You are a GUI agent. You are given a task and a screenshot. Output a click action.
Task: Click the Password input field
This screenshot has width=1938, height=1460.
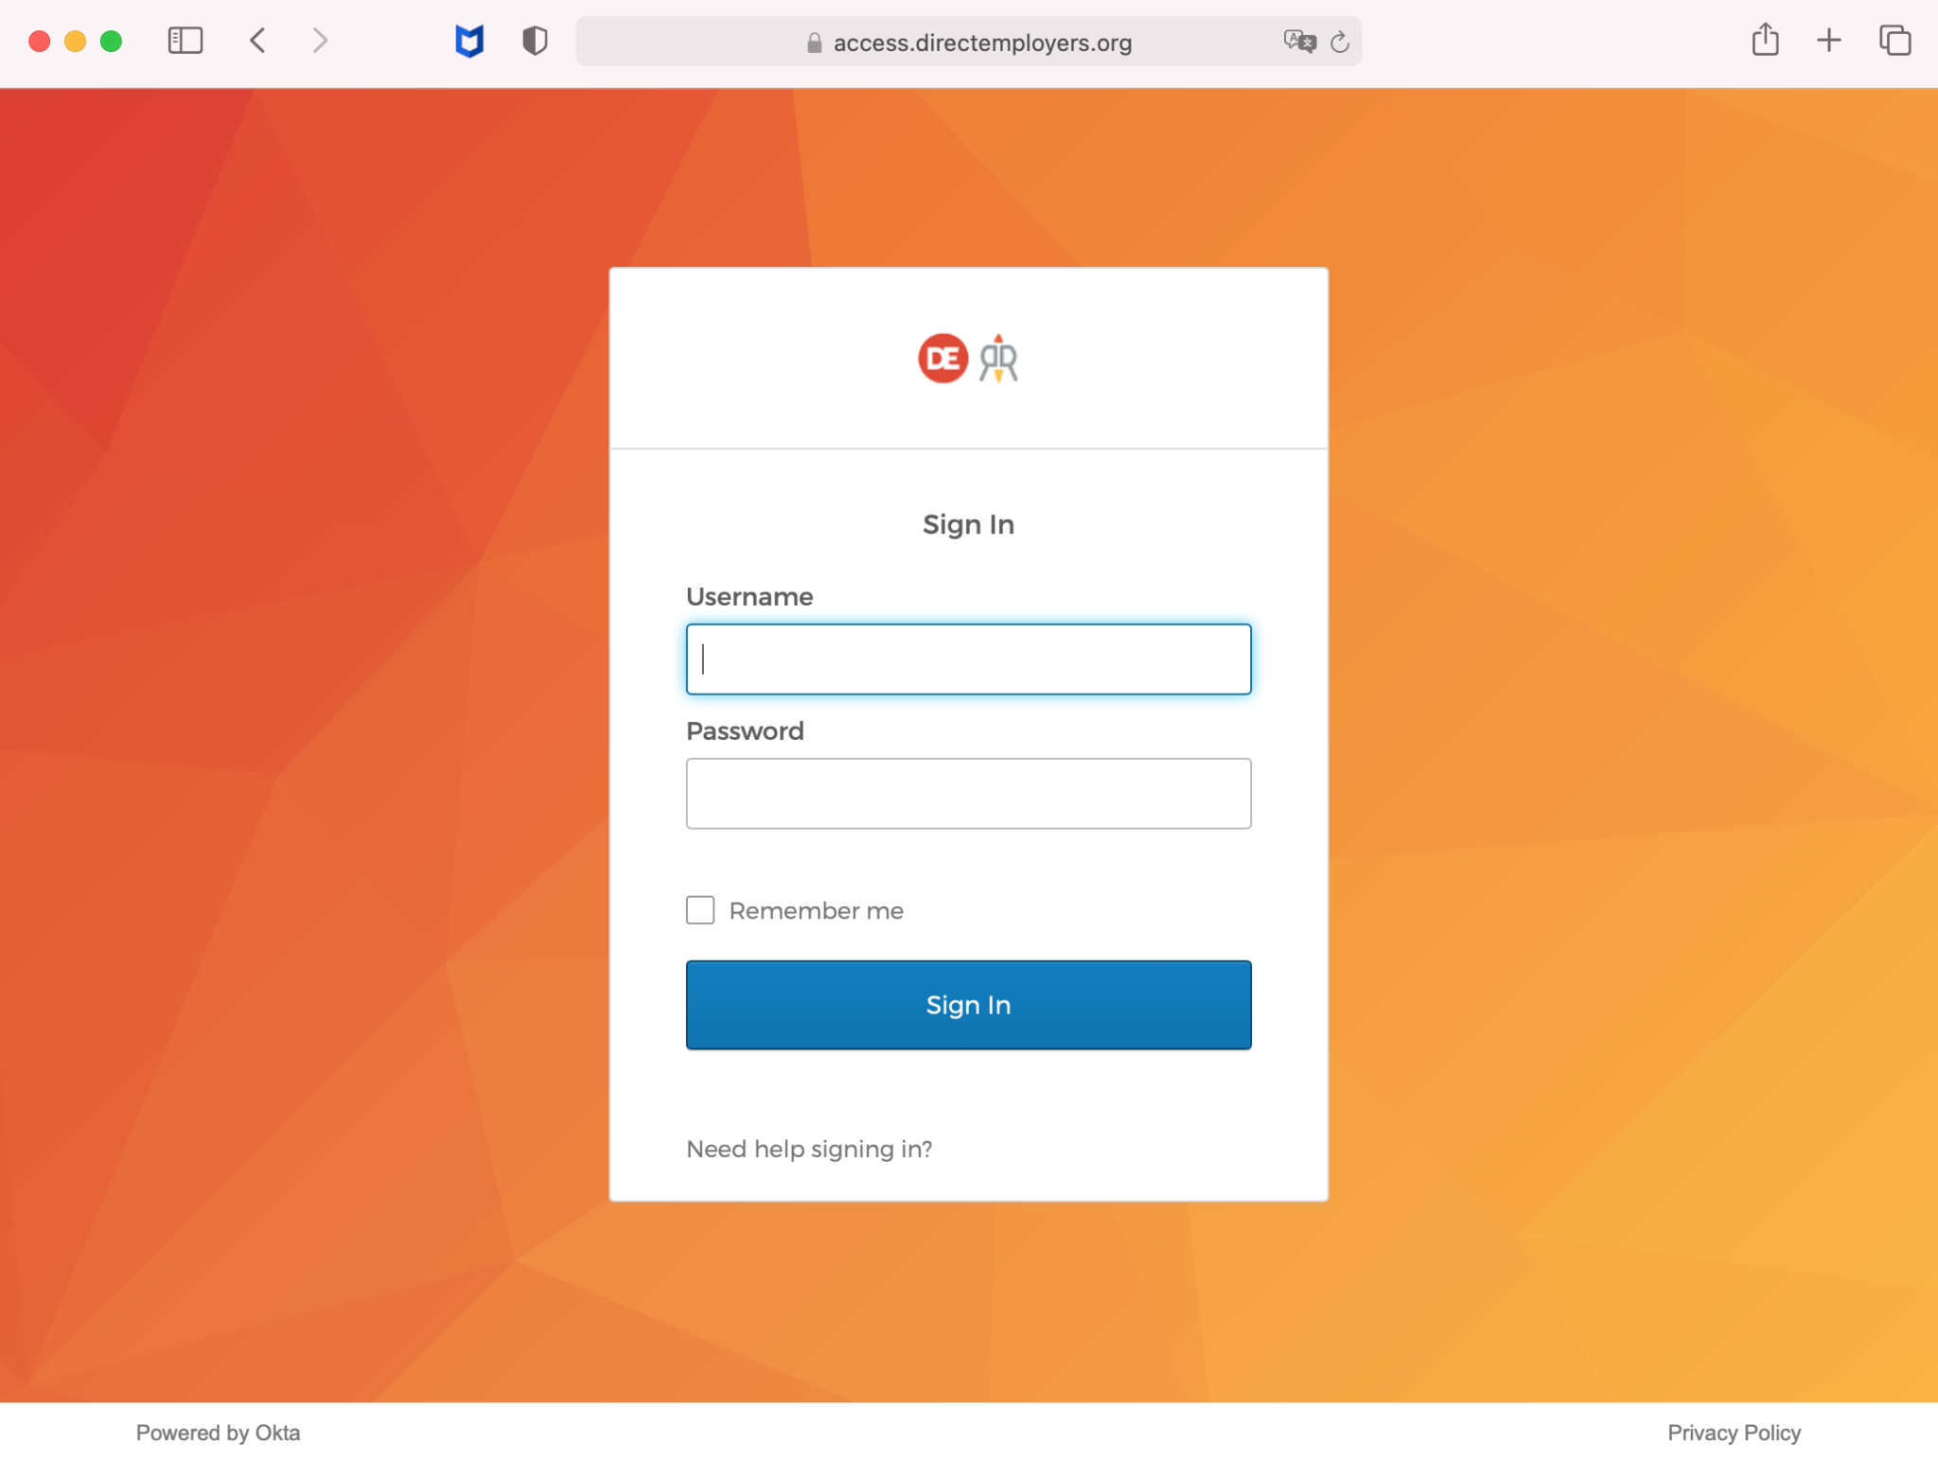(969, 793)
